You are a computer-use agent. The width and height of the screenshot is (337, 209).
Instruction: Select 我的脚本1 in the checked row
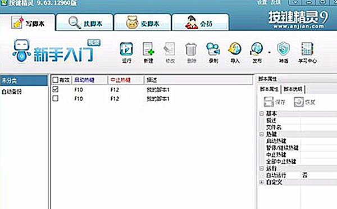click(x=158, y=89)
